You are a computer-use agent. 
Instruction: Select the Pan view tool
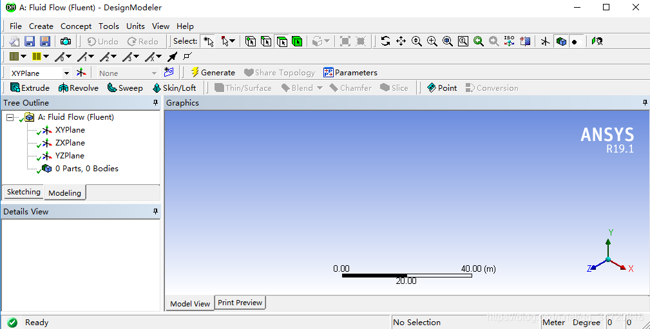pos(401,41)
